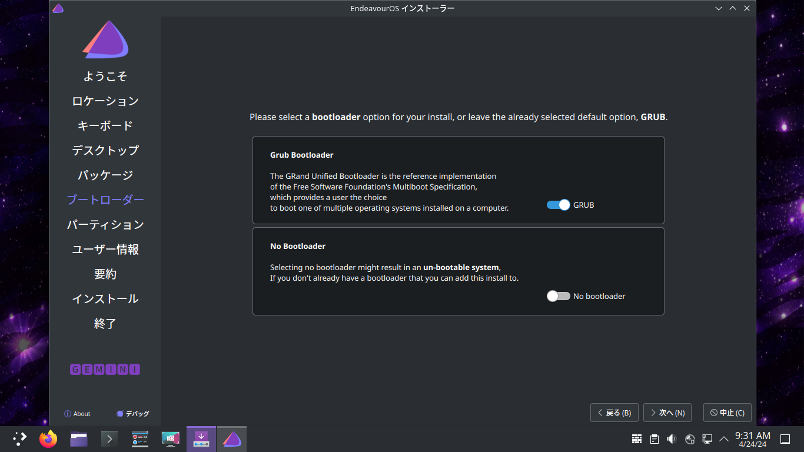
Task: Open the clipboard tray icon
Action: pyautogui.click(x=655, y=439)
